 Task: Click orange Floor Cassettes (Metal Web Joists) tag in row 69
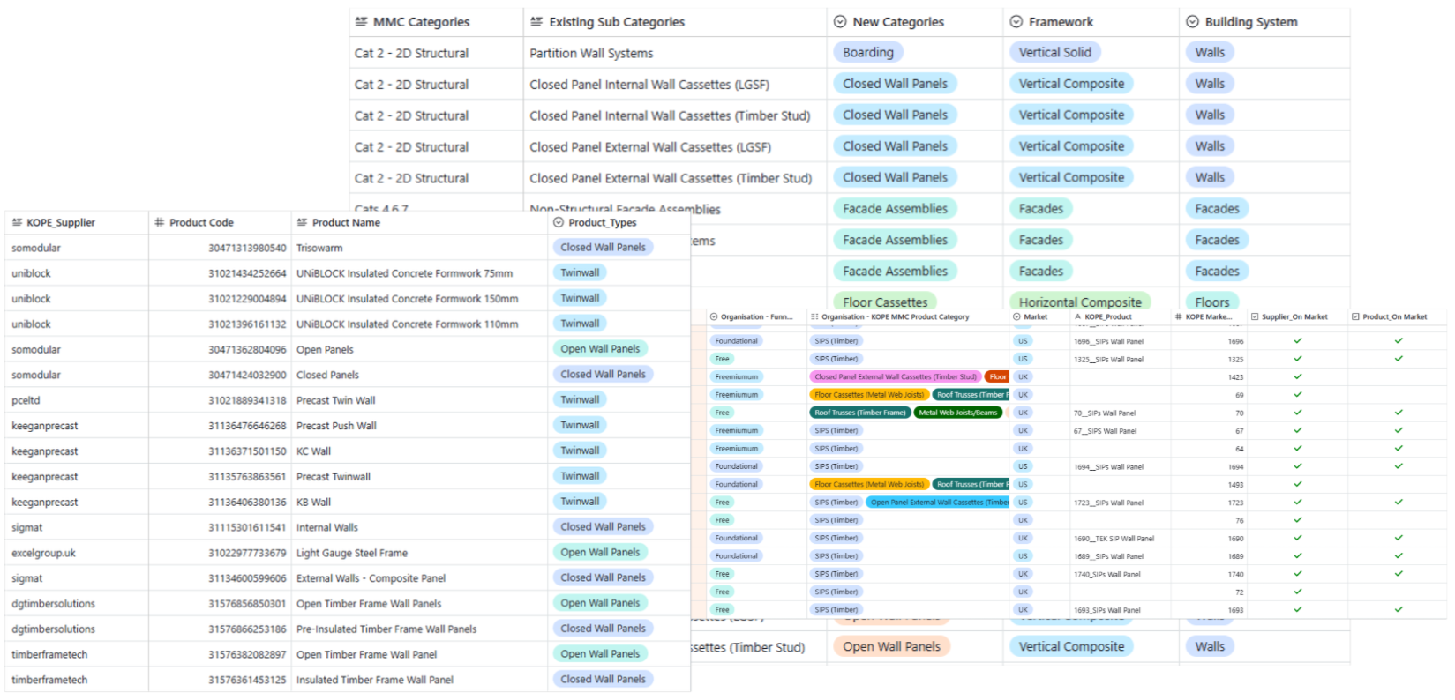tap(869, 395)
